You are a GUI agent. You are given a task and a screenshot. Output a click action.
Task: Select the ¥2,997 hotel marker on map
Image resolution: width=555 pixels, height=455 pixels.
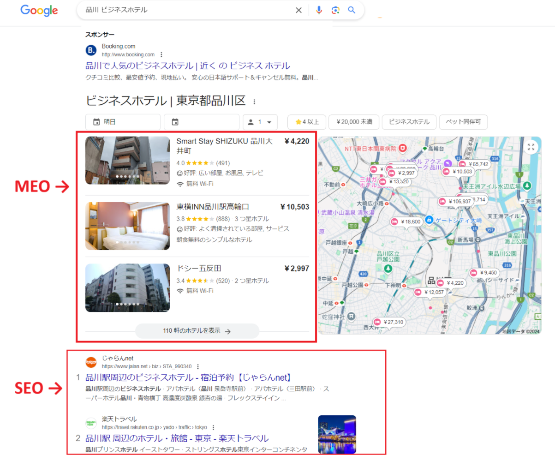(402, 173)
